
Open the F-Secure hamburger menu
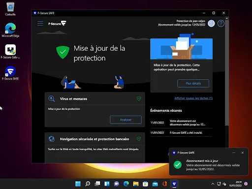tap(40, 24)
